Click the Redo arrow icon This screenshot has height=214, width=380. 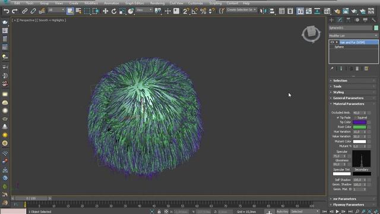coord(15,11)
